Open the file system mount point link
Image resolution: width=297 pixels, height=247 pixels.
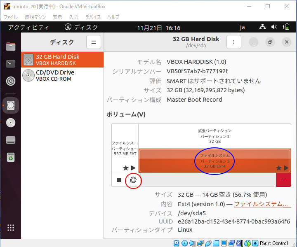pyautogui.click(x=262, y=204)
